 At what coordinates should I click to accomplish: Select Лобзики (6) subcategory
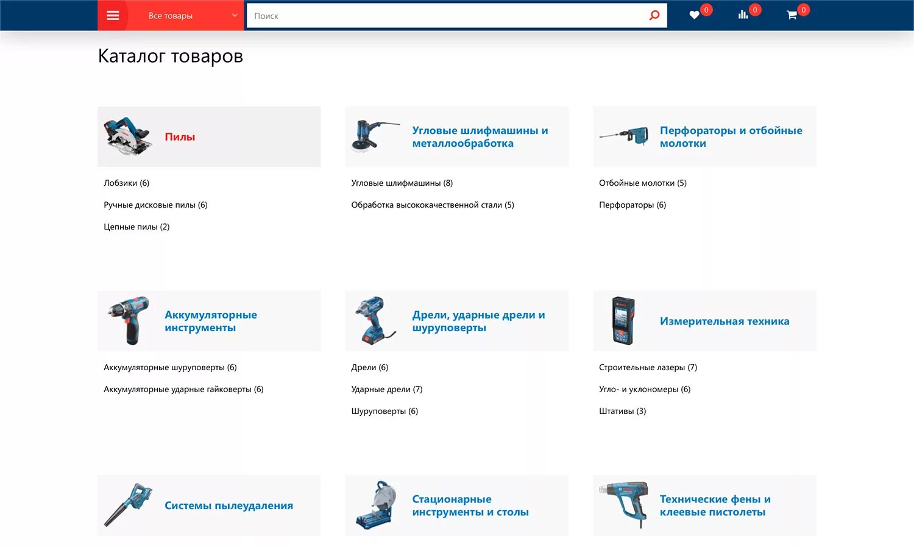(x=126, y=183)
